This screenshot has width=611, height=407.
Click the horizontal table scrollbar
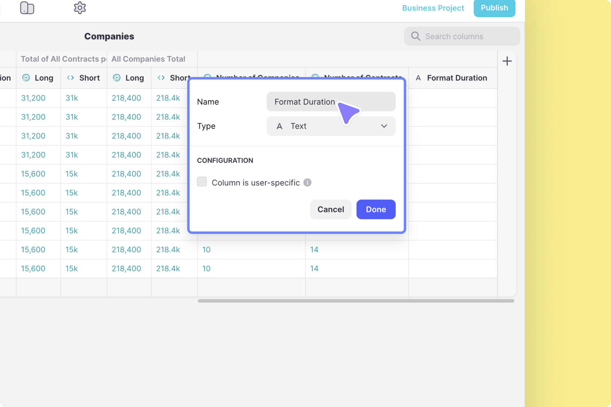coord(356,301)
